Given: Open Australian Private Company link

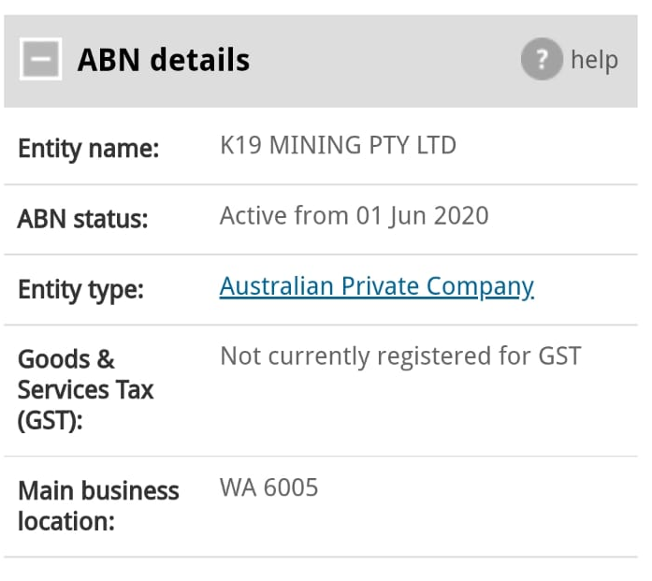Looking at the screenshot, I should click(377, 287).
